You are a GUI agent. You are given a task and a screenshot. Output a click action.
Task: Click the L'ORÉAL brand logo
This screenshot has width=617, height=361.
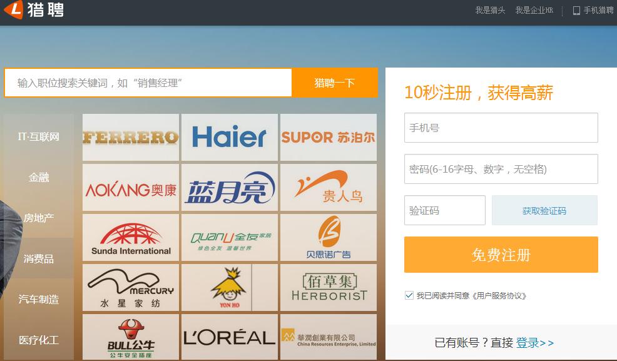(x=229, y=337)
